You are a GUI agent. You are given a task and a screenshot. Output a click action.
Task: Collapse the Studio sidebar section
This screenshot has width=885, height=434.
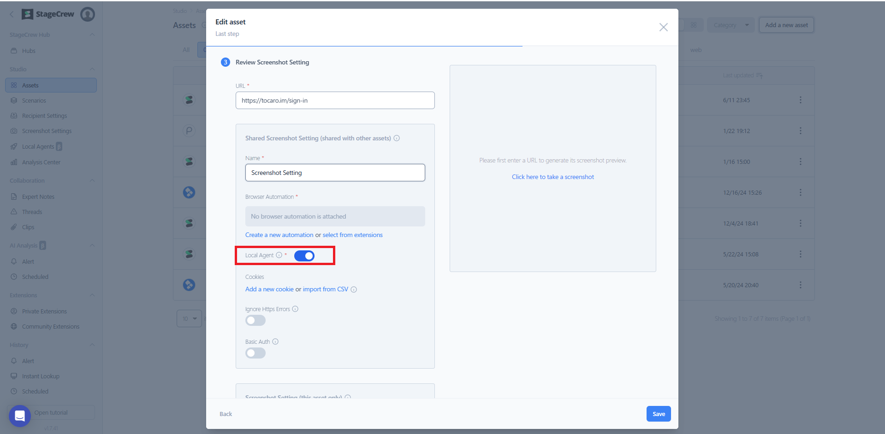click(92, 69)
